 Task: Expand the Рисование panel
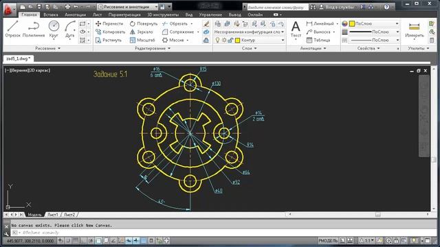47,48
